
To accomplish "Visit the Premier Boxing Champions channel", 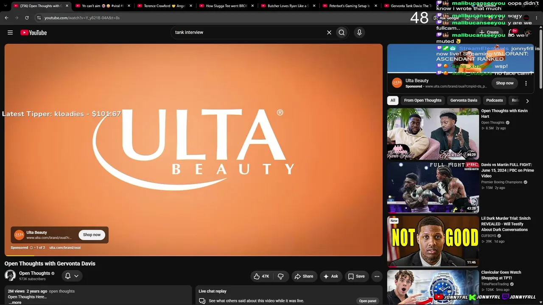I will coord(501,182).
